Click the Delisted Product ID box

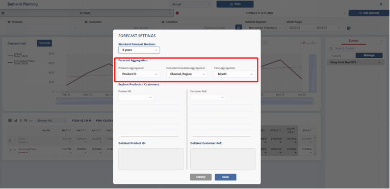151,159
